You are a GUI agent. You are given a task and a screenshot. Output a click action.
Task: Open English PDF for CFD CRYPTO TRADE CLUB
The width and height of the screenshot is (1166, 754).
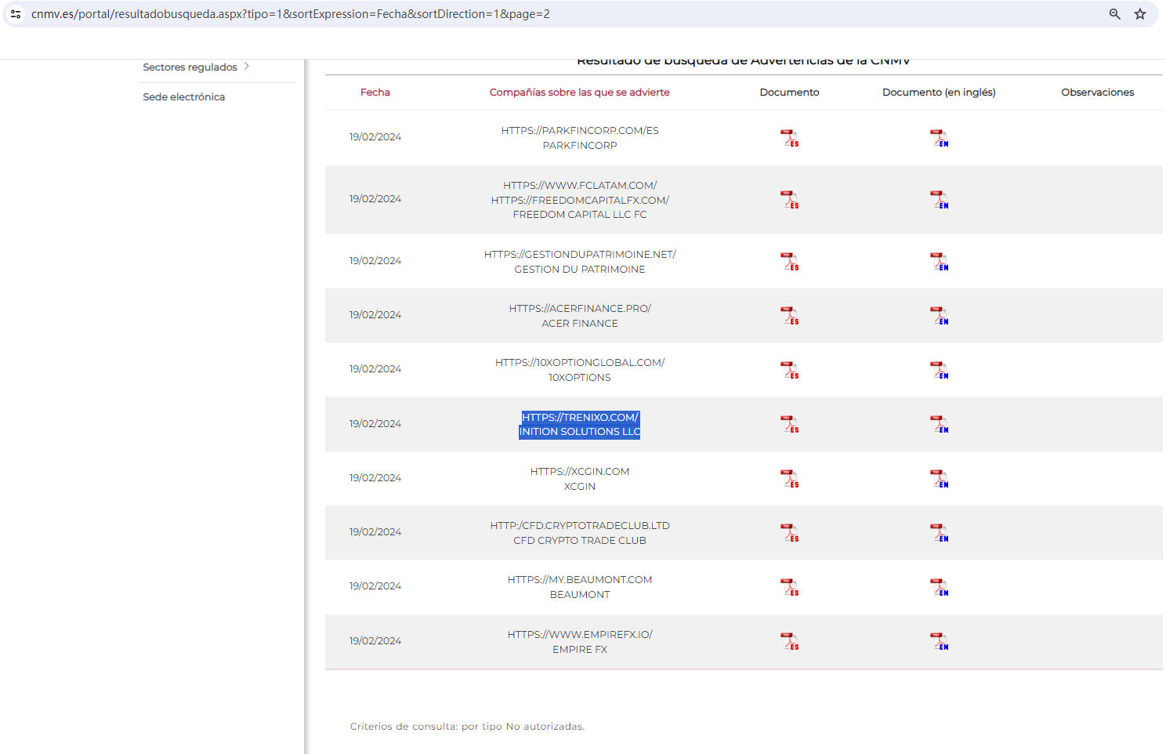click(939, 533)
